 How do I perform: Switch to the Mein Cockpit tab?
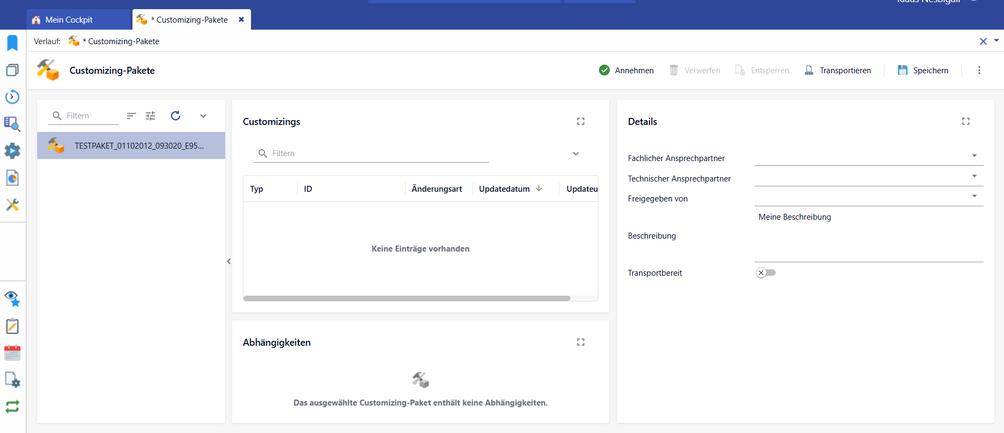79,19
